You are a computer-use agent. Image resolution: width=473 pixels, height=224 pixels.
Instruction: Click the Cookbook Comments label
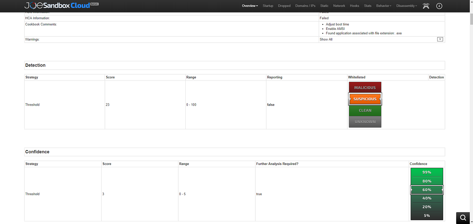[x=41, y=24]
